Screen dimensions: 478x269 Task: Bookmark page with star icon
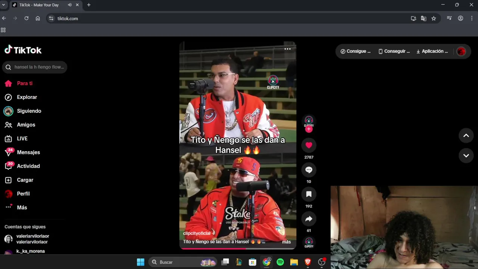pos(434,18)
